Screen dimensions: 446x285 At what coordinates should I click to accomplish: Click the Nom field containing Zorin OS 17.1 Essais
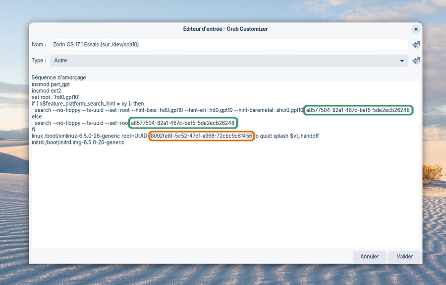pos(228,45)
